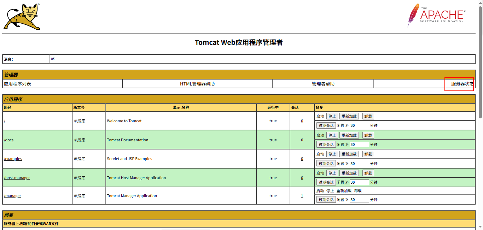This screenshot has width=483, height=230.
Task: Open the /examples application link
Action: [13, 159]
